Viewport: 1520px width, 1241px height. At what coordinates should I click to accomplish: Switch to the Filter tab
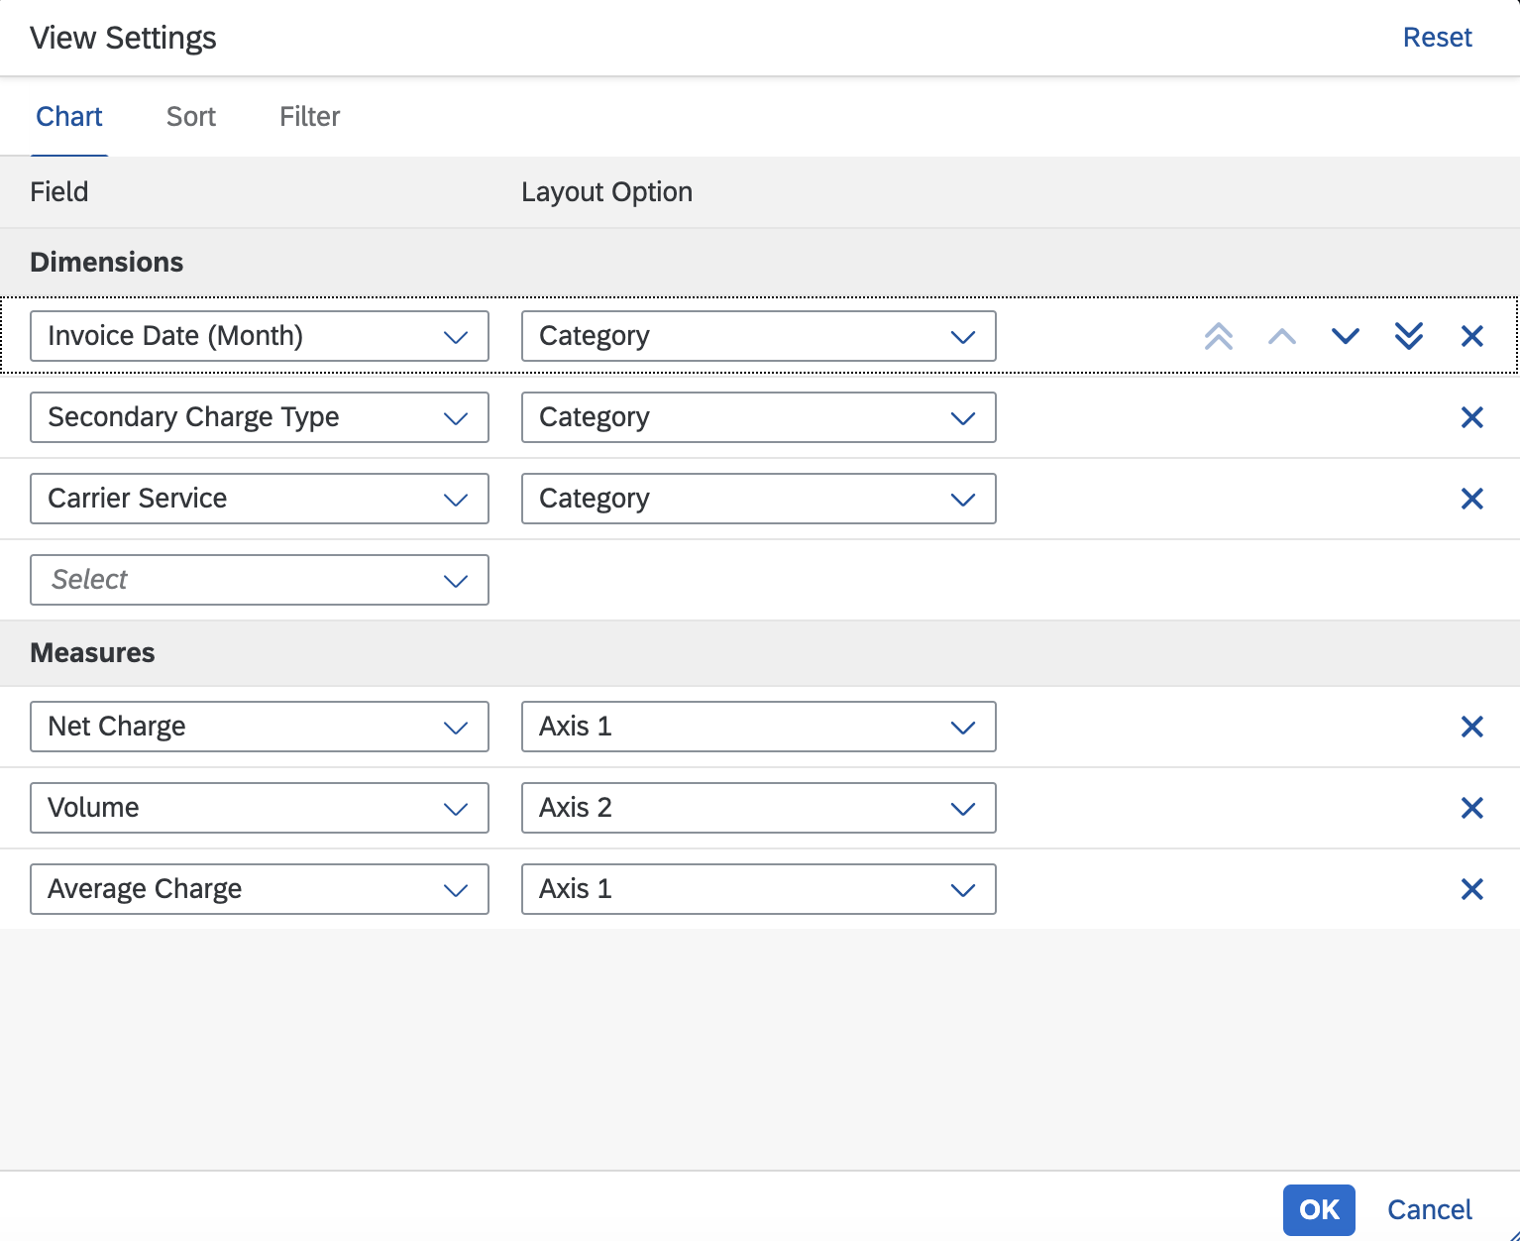click(309, 116)
